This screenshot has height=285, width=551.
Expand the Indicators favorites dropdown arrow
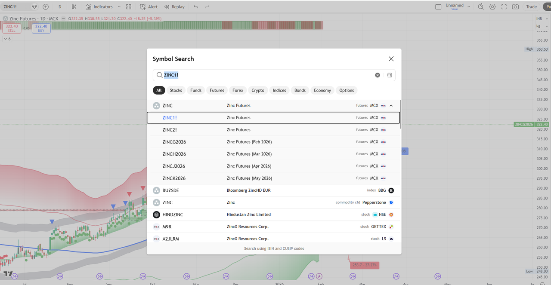coord(119,6)
